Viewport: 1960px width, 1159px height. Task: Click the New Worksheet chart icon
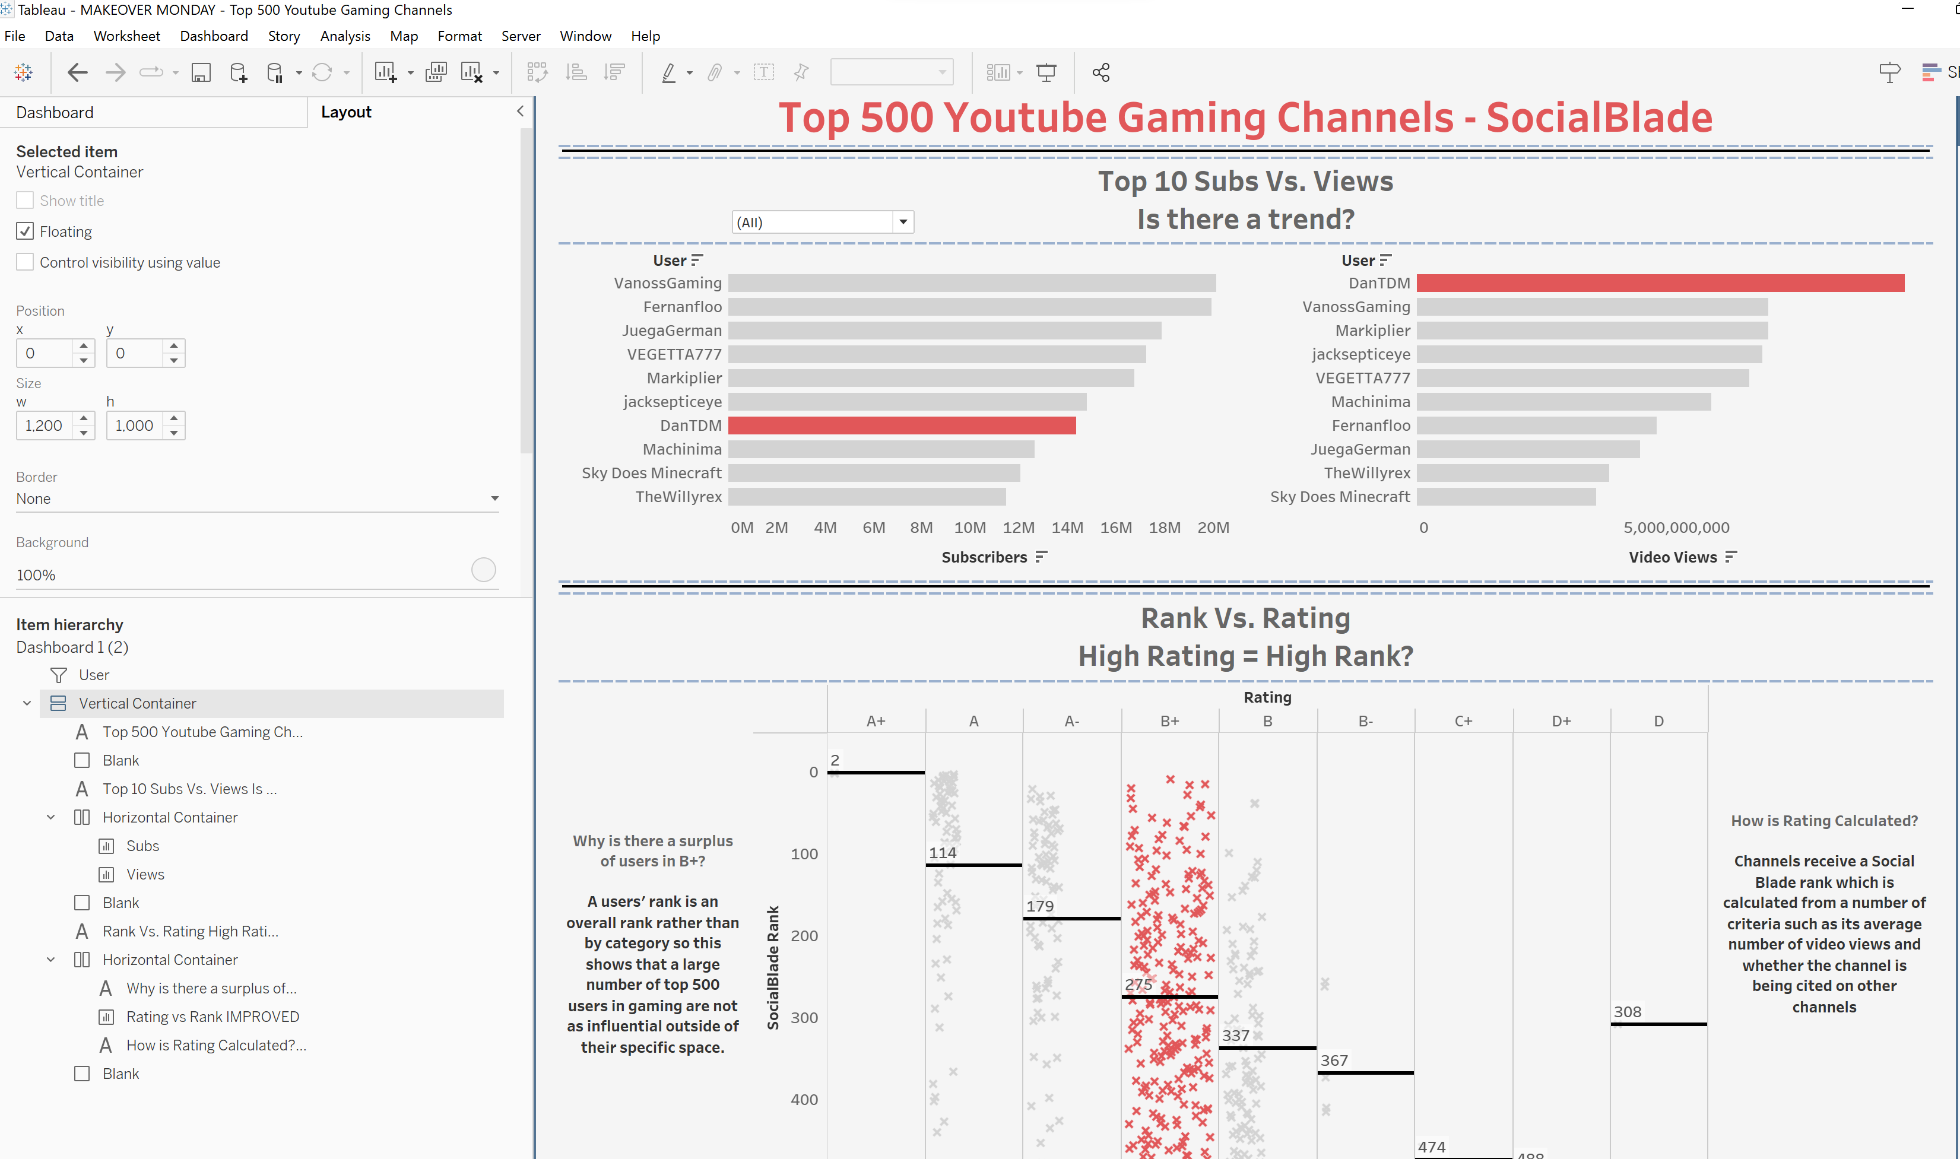click(x=385, y=72)
